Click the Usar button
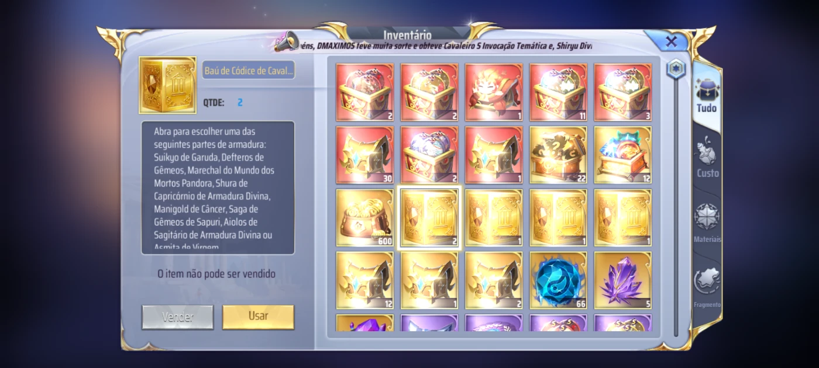Image resolution: width=819 pixels, height=368 pixels. (258, 316)
